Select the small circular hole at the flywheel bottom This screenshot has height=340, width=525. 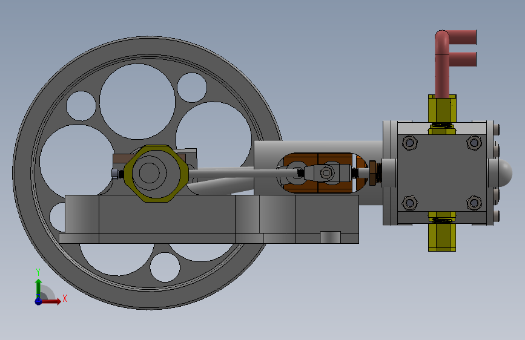(x=165, y=267)
